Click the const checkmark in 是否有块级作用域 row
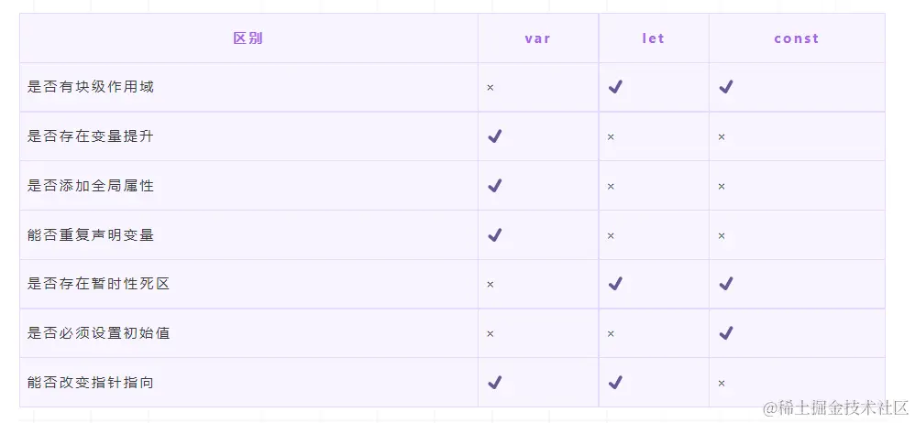 pos(726,87)
